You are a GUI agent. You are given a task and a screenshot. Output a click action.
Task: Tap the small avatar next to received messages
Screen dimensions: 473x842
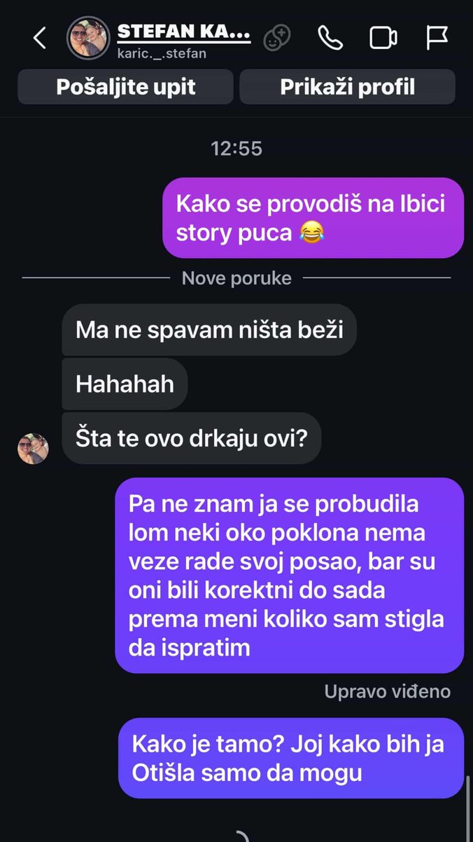pos(33,449)
